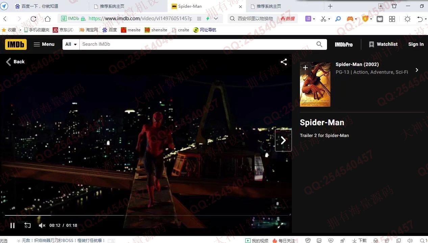Open the 淘宝网 bookmark
428x243 pixels.
click(89, 30)
